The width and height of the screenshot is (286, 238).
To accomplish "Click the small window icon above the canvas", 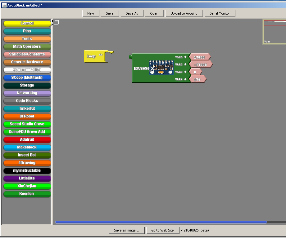I will pos(56,22).
